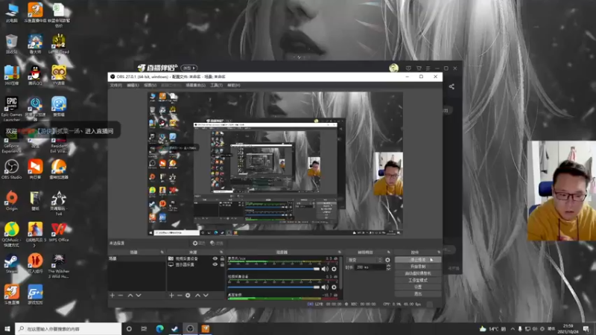Adjust transition duration stepper arrows

pos(388,267)
